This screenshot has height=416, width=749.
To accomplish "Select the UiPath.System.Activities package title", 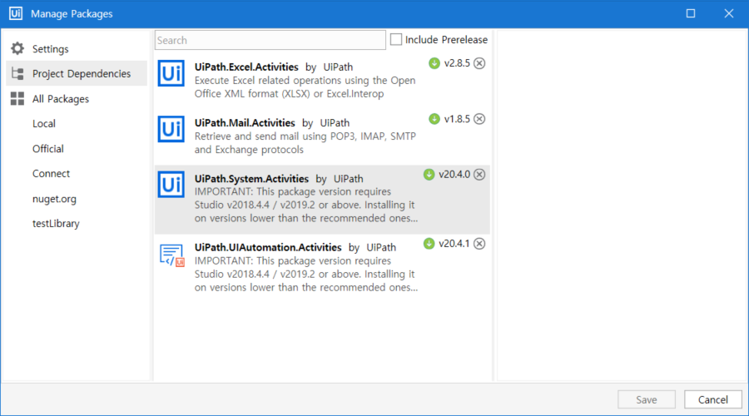I will click(x=251, y=179).
